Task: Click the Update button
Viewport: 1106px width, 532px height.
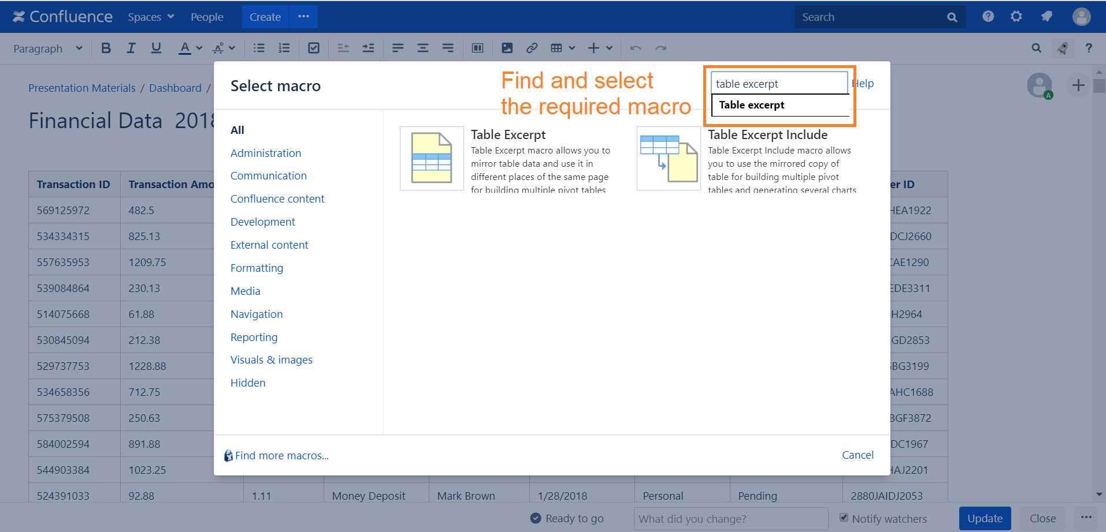Action: [x=985, y=518]
